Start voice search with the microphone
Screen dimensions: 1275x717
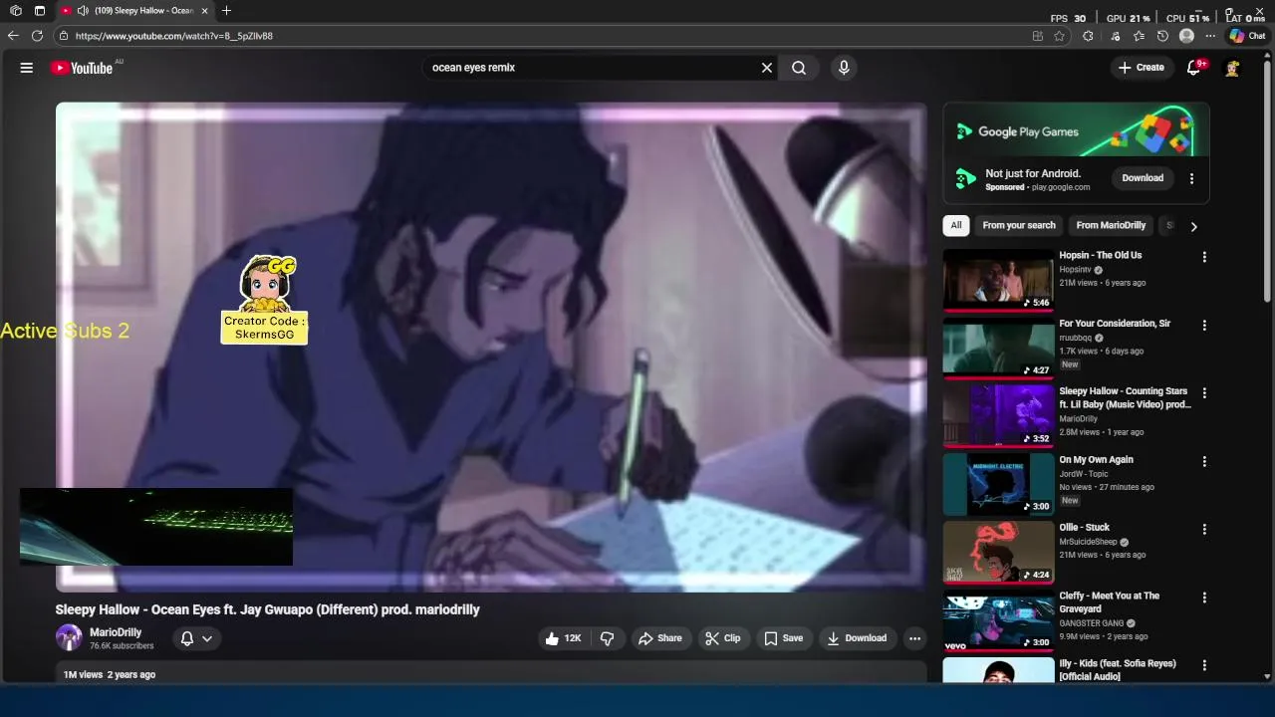(844, 68)
